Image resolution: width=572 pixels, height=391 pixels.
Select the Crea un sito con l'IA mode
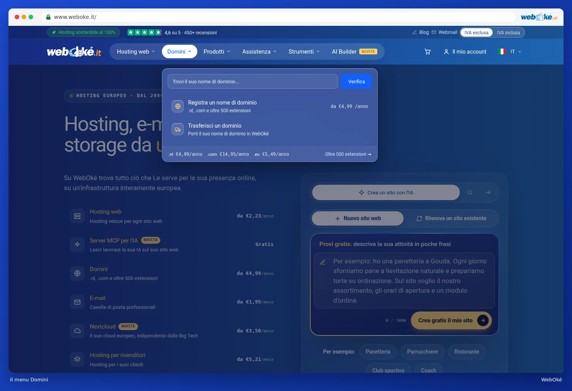click(386, 192)
